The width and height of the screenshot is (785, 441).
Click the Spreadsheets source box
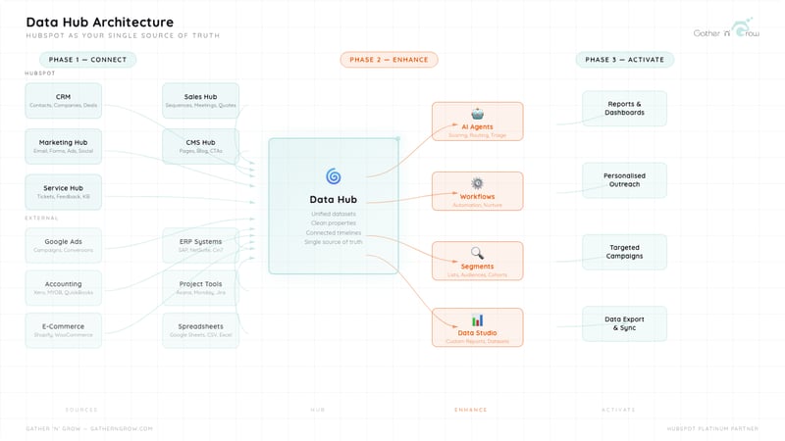(x=200, y=330)
